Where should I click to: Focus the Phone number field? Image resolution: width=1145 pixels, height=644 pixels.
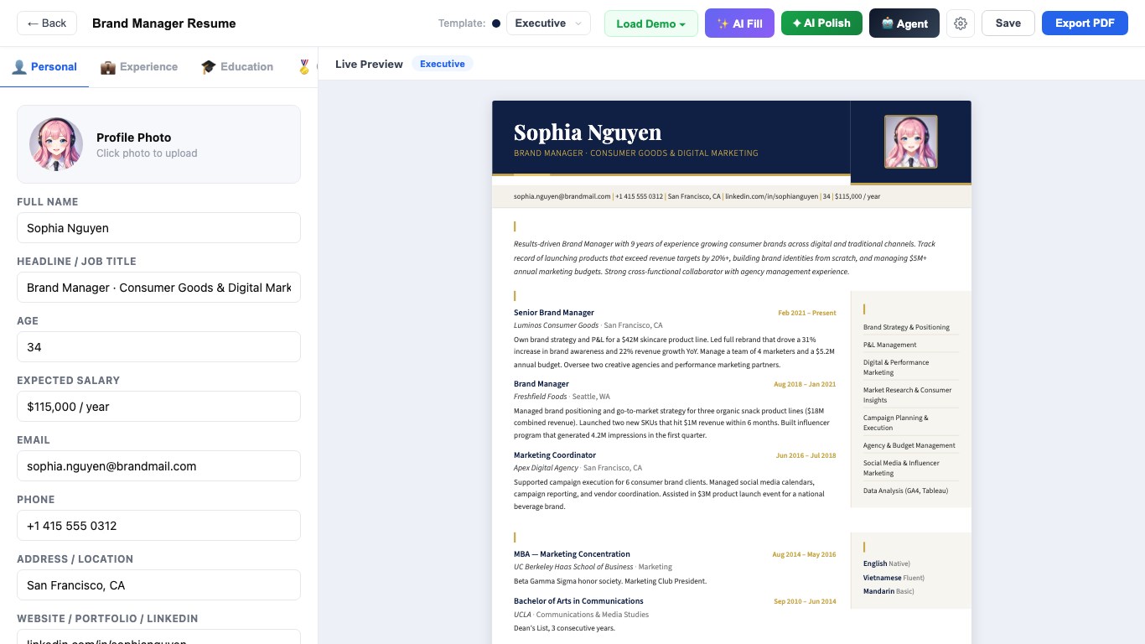click(158, 526)
